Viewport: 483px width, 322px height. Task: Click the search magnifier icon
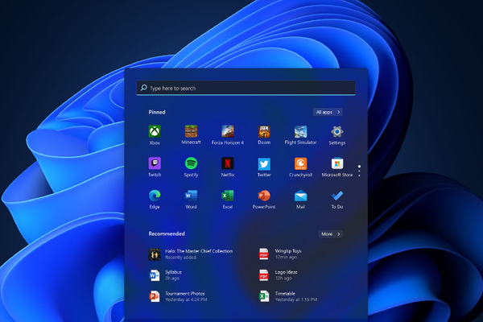[143, 88]
